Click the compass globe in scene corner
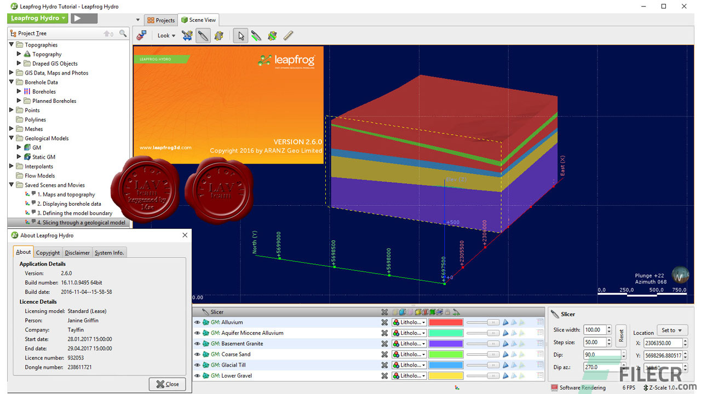 pos(680,274)
